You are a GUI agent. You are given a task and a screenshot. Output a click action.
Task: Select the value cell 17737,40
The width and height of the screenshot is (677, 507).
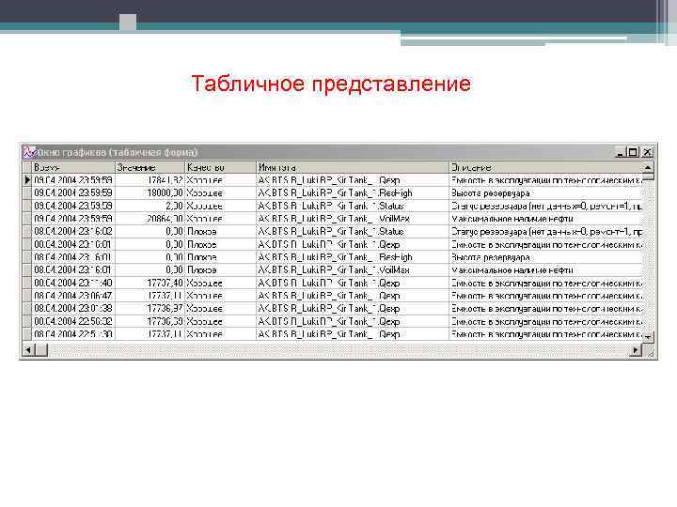(x=150, y=283)
